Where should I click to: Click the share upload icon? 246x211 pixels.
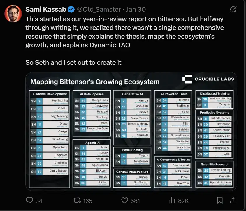[x=233, y=200]
